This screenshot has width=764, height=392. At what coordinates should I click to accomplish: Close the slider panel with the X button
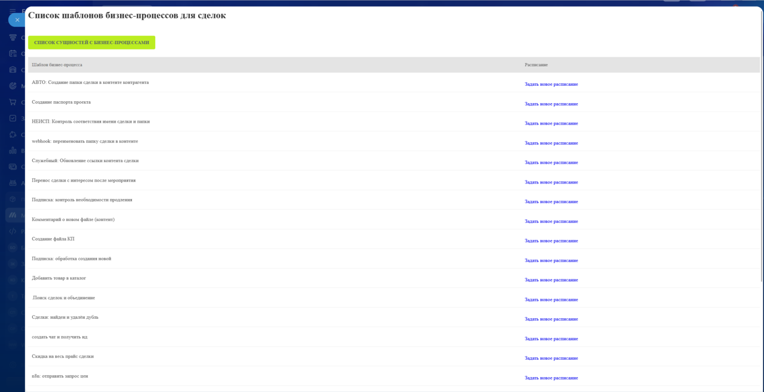17,20
